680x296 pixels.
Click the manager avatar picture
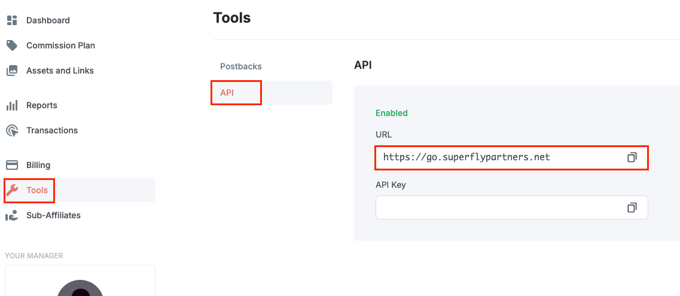pyautogui.click(x=80, y=288)
